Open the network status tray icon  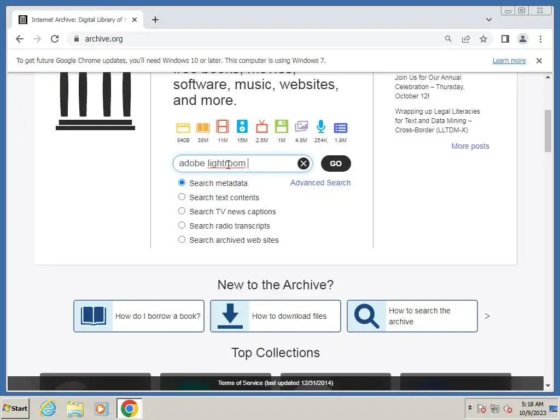[x=494, y=408]
